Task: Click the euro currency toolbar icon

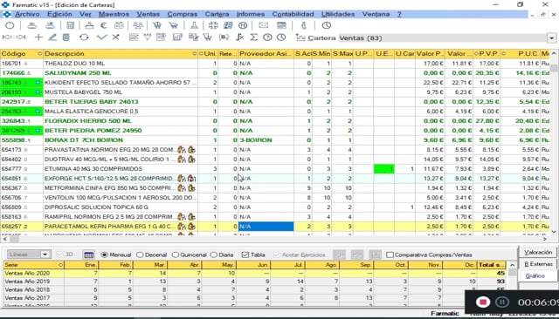Action: pos(103,25)
